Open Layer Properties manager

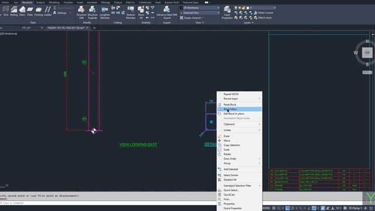coord(227,13)
